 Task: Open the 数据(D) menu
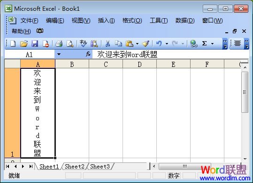pos(185,21)
